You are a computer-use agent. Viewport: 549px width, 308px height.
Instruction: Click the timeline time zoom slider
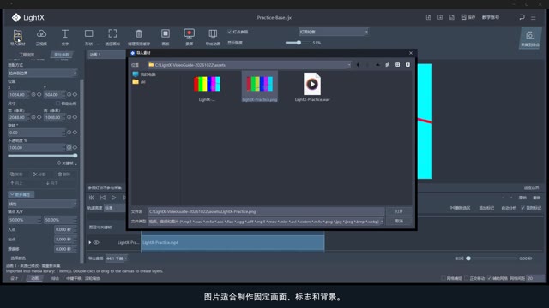pyautogui.click(x=492, y=258)
